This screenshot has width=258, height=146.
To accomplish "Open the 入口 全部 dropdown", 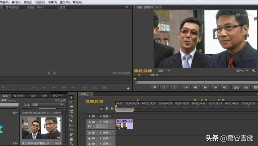I will pos(47,105).
